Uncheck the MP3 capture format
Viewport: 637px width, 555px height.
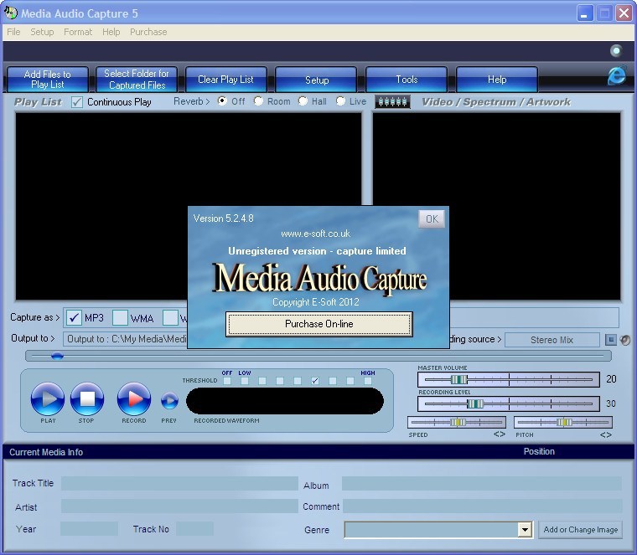74,317
